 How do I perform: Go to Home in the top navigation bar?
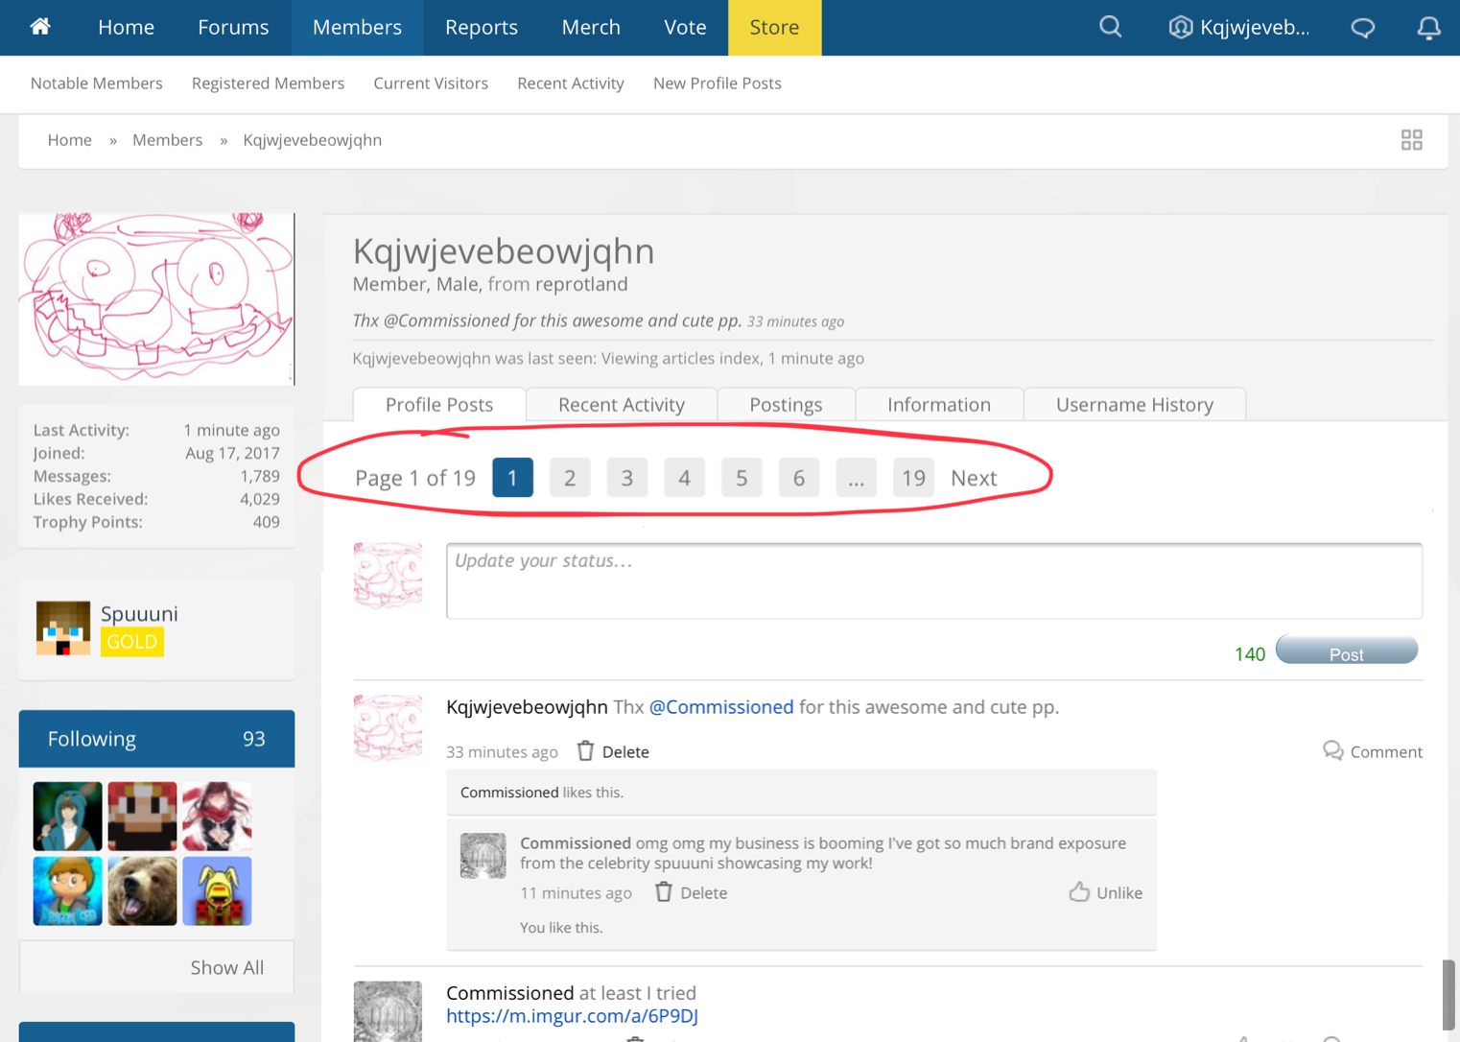coord(126,28)
